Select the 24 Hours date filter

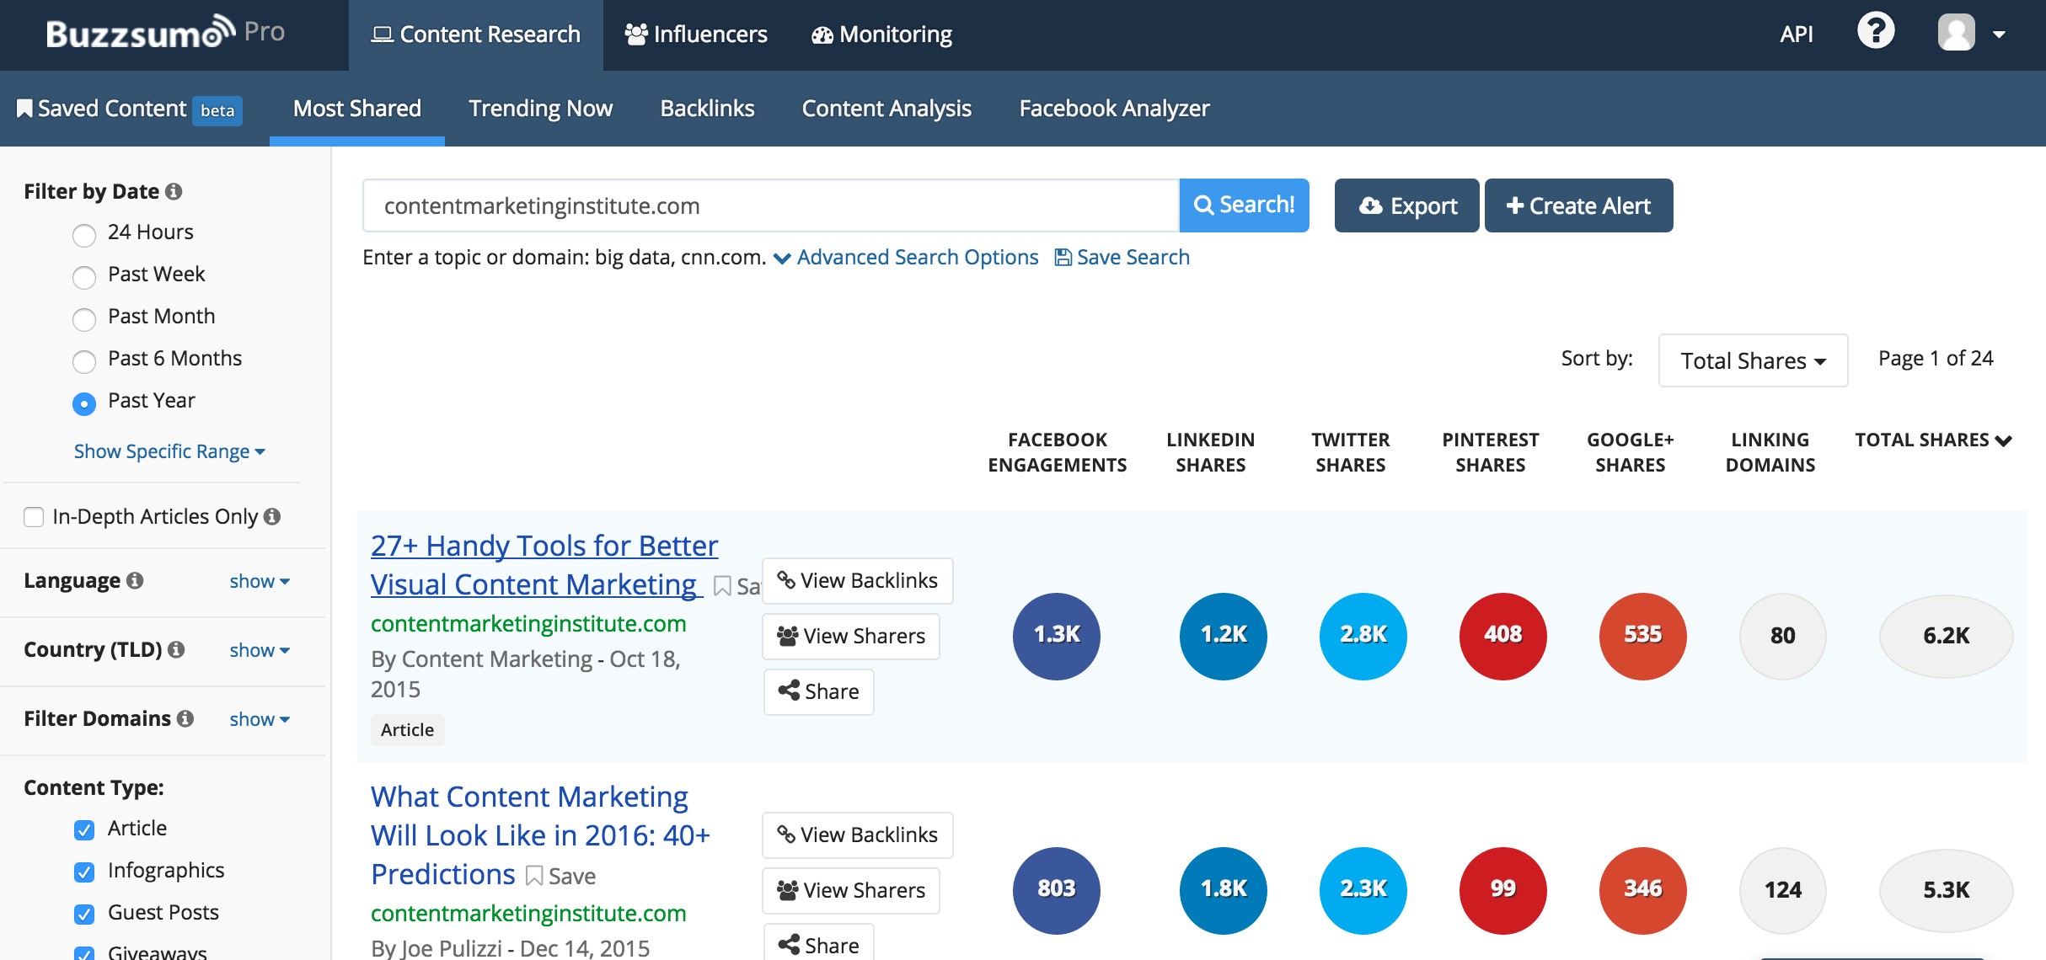[x=84, y=234]
